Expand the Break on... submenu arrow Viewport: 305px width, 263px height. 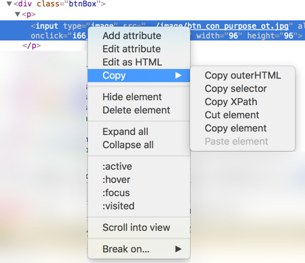178,249
